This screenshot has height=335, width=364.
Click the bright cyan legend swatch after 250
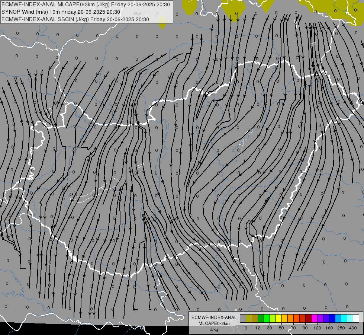point(344,318)
